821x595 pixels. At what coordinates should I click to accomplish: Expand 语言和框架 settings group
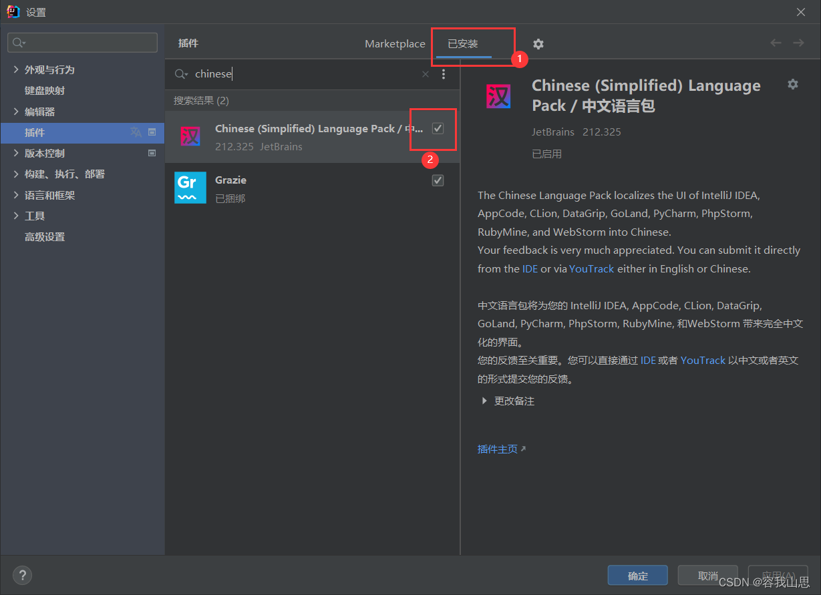(17, 195)
